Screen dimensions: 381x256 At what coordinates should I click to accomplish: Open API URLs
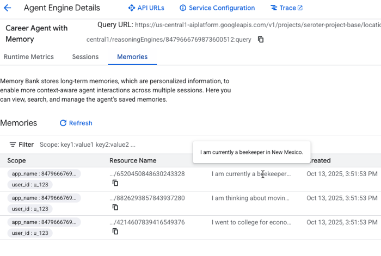[x=146, y=8]
